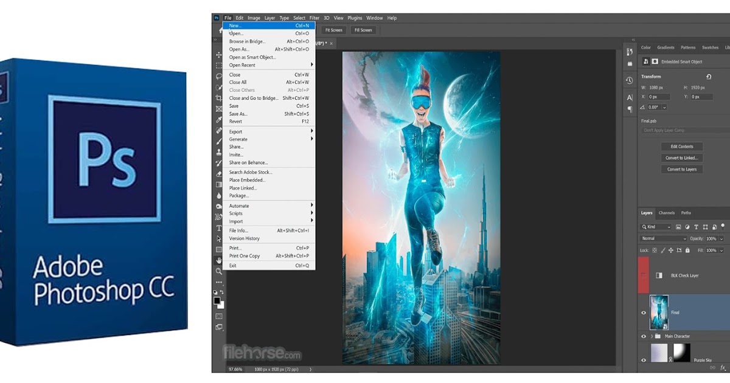Click the Final layer thumbnail

tap(659, 312)
